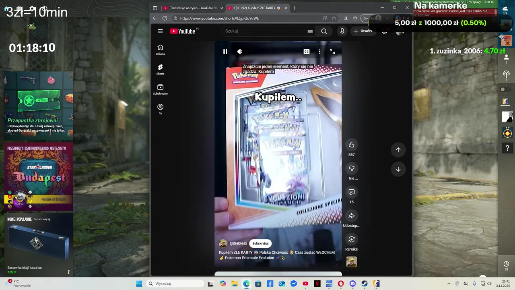Open Steam from the taskbar

(365, 284)
